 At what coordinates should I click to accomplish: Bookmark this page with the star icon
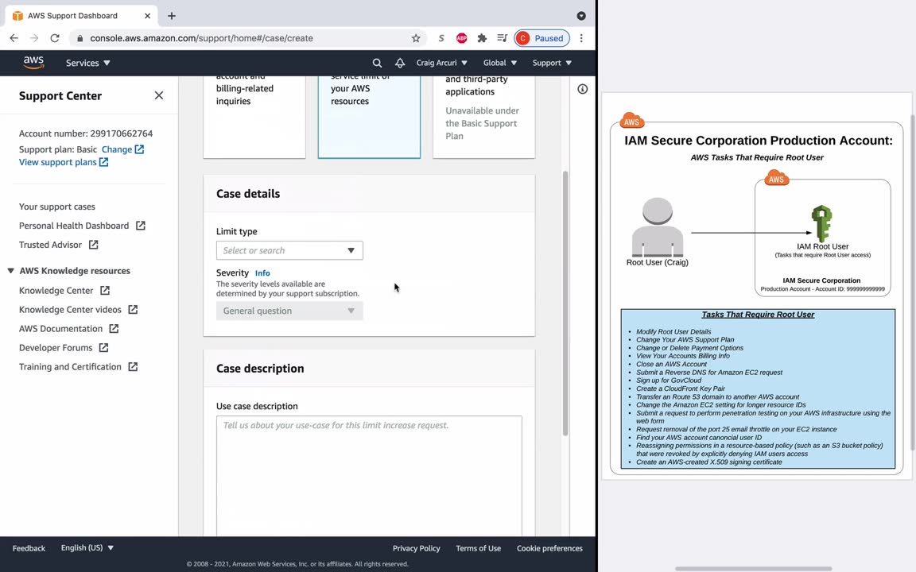(x=416, y=38)
